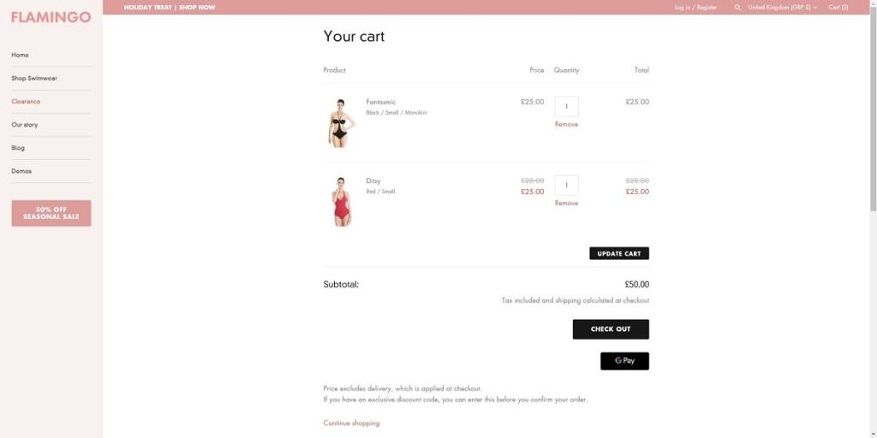Viewport: 877px width, 438px height.
Task: Go to Log in / Register
Action: [695, 7]
